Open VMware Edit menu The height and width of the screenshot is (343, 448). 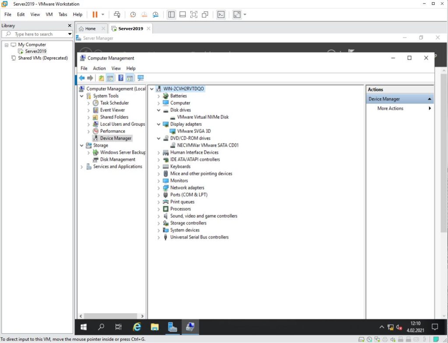coord(21,14)
